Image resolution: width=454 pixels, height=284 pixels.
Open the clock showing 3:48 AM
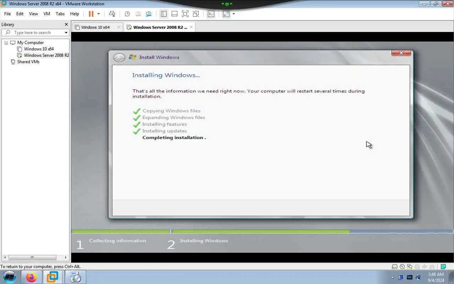(x=436, y=277)
